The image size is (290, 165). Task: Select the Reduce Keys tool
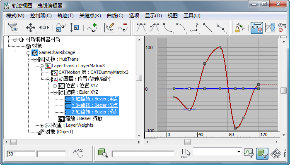pyautogui.click(x=123, y=28)
